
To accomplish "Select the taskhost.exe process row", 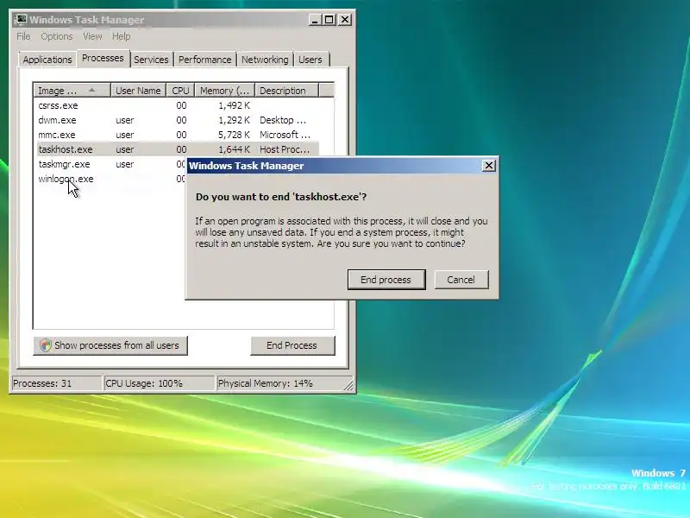I will pyautogui.click(x=178, y=149).
